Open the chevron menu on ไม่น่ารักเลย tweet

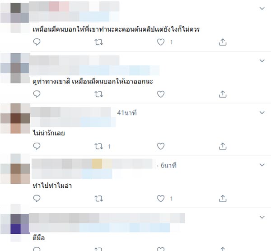coord(262,112)
